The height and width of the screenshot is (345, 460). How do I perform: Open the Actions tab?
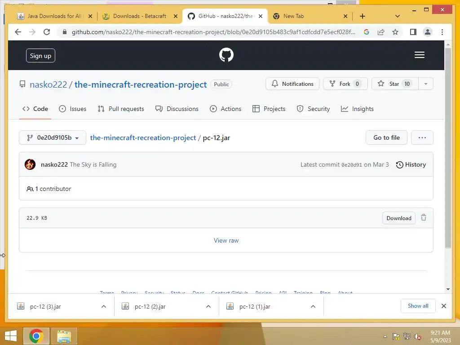click(226, 109)
